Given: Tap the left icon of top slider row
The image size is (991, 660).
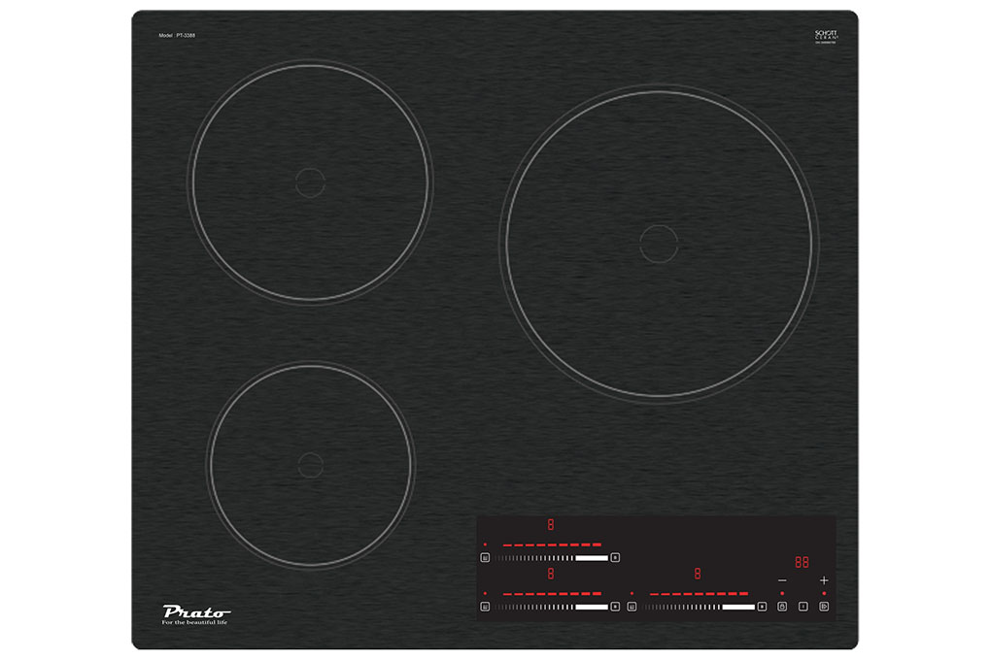Looking at the screenshot, I should tap(485, 558).
